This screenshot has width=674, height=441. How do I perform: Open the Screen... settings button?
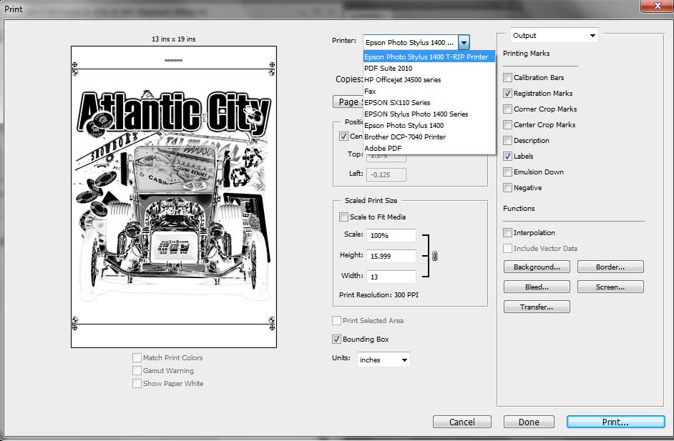click(x=609, y=287)
